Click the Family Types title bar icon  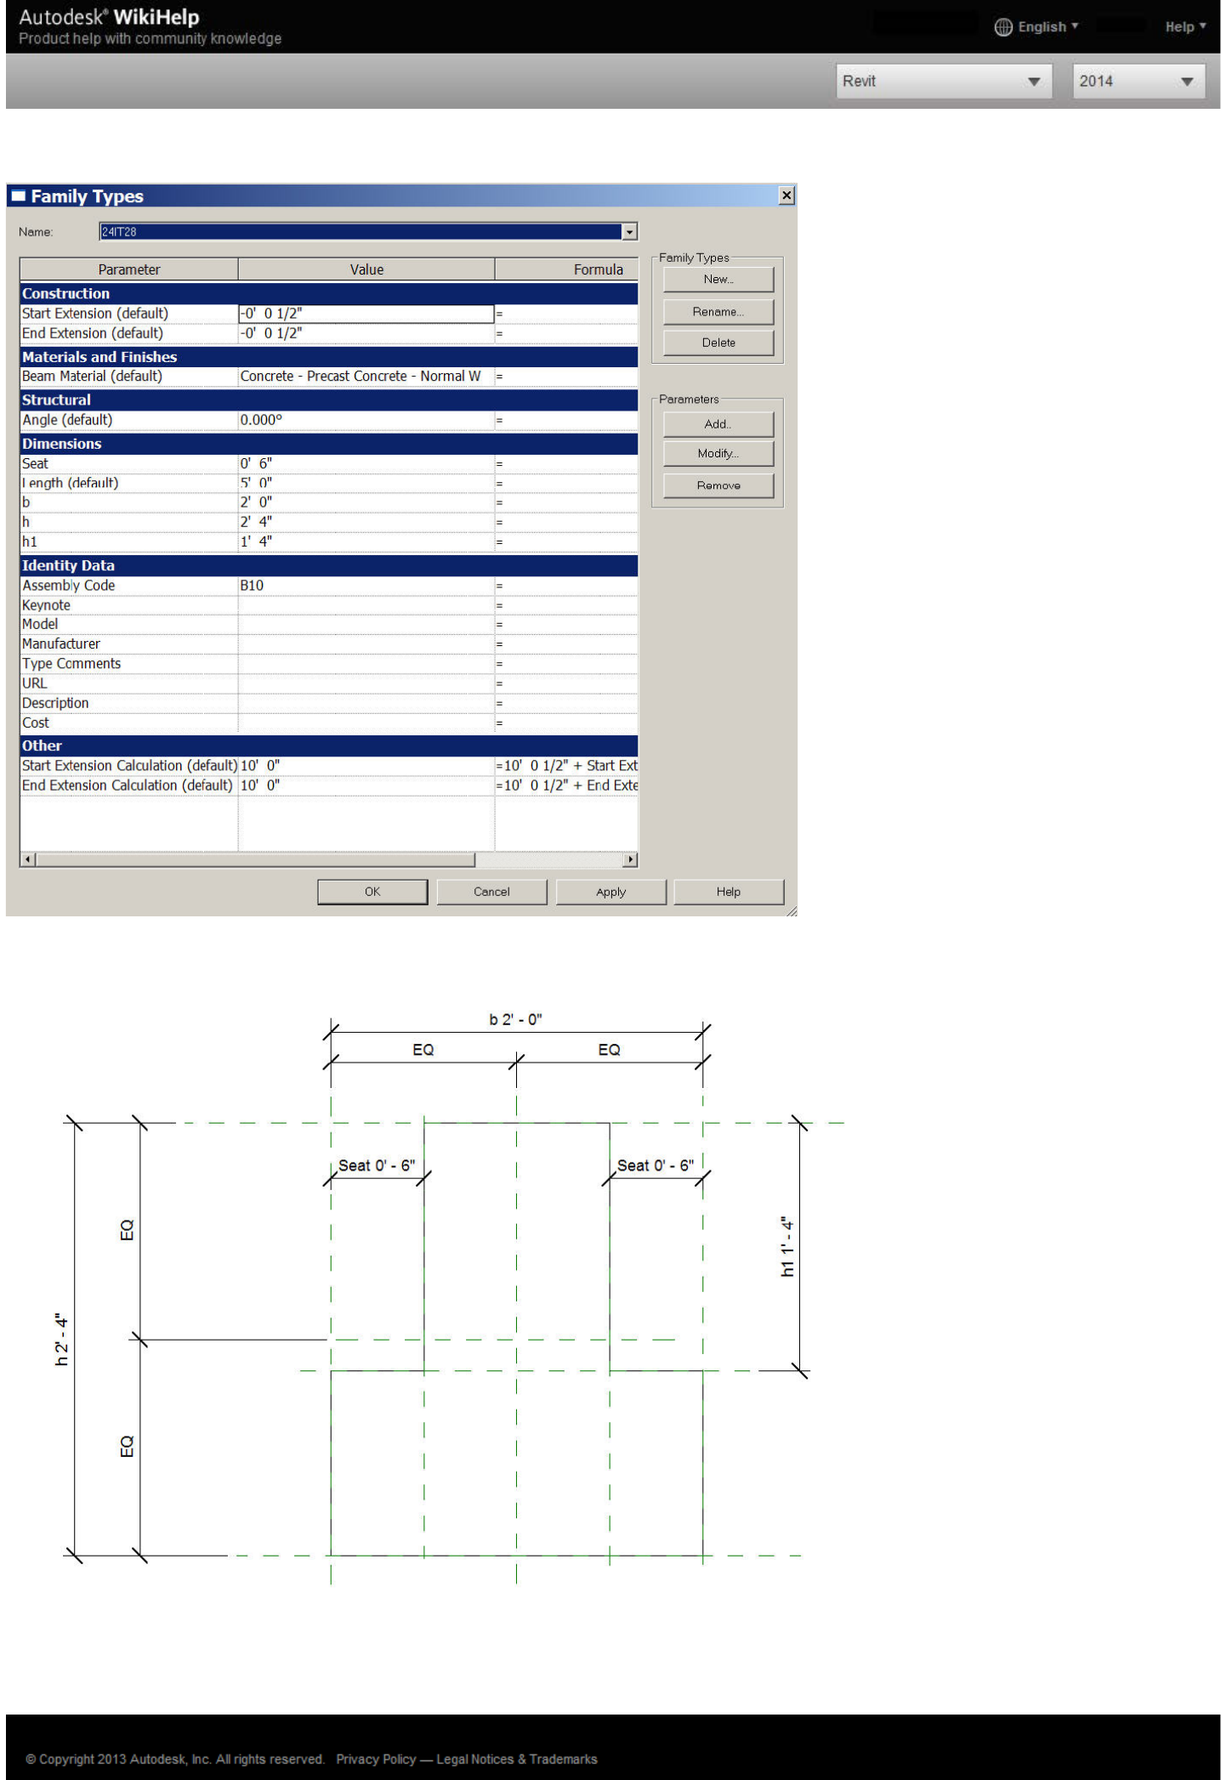[x=18, y=196]
